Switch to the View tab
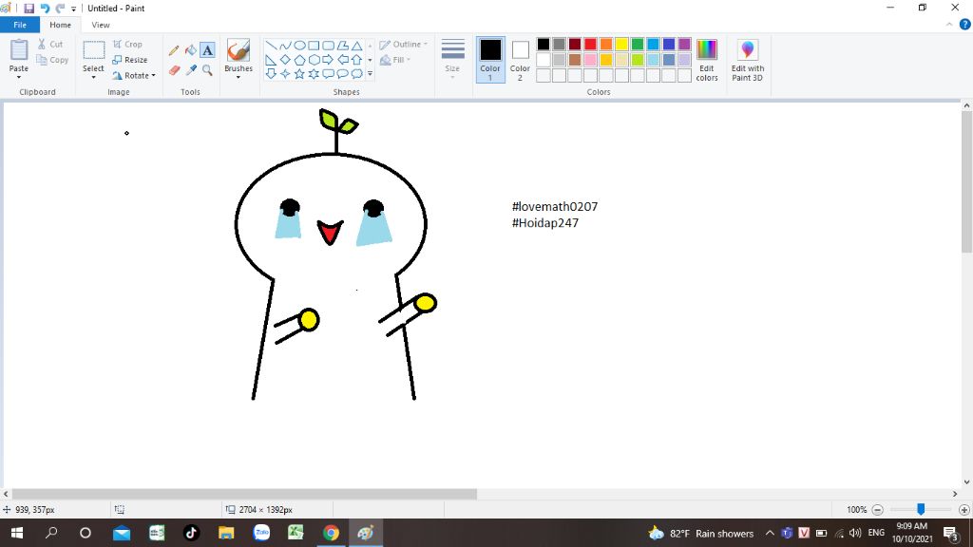 coord(101,25)
